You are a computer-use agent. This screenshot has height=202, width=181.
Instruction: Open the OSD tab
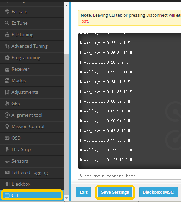pyautogui.click(x=32, y=138)
